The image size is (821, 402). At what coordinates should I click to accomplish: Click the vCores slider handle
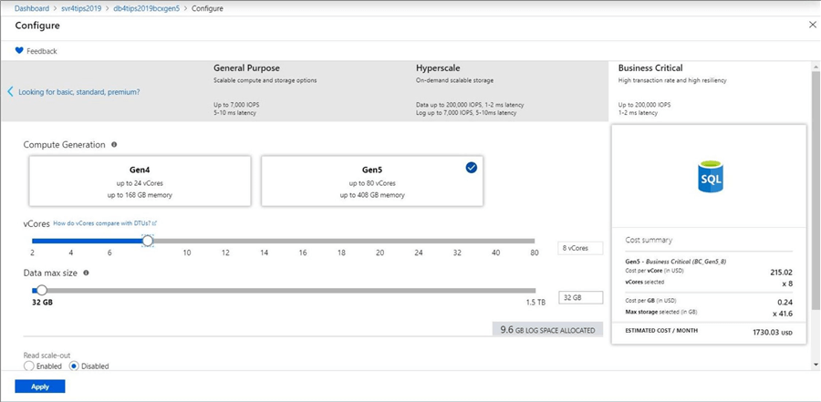(x=148, y=241)
